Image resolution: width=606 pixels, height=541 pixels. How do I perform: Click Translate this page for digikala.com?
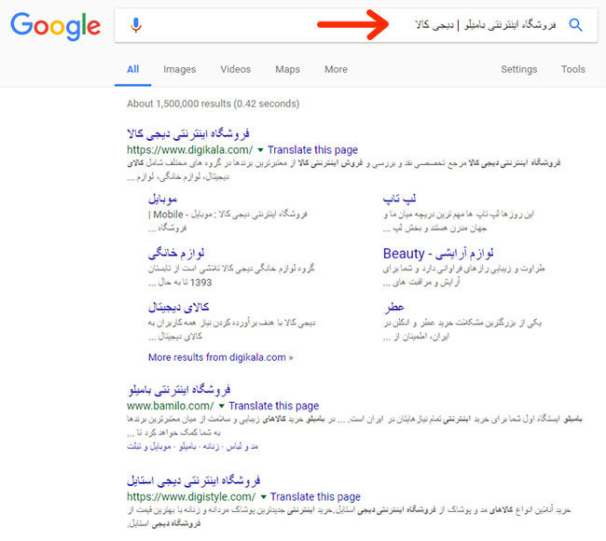pyautogui.click(x=312, y=150)
